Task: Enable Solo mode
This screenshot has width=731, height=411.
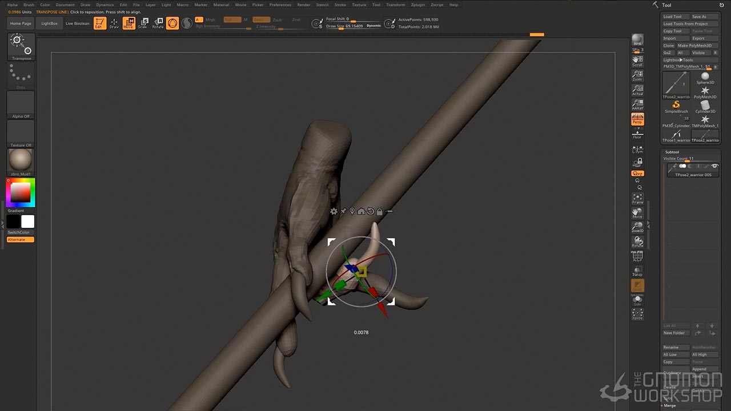Action: [637, 300]
